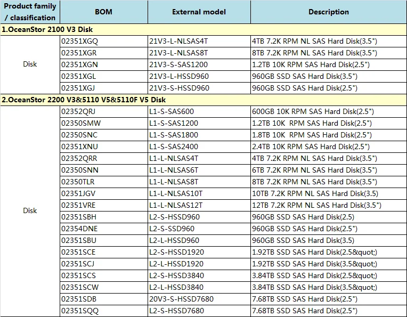
Task: Select BOM cell 02351SQQ
Action: (80, 311)
